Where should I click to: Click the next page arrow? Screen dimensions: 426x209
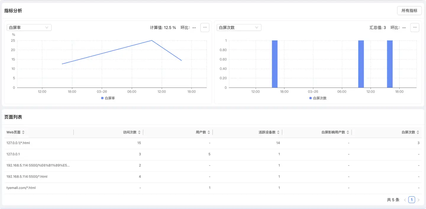419,200
